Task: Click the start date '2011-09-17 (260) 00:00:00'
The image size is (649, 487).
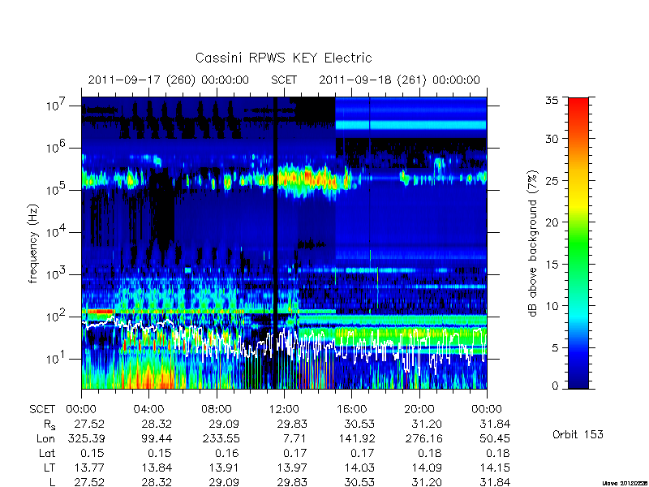Action: 169,80
